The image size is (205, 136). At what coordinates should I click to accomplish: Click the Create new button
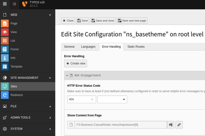(x=76, y=63)
